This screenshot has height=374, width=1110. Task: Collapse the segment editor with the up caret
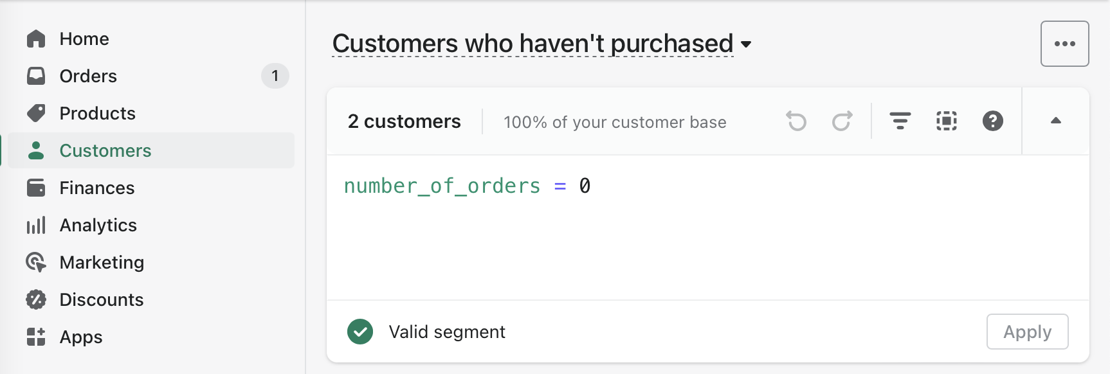pos(1056,121)
